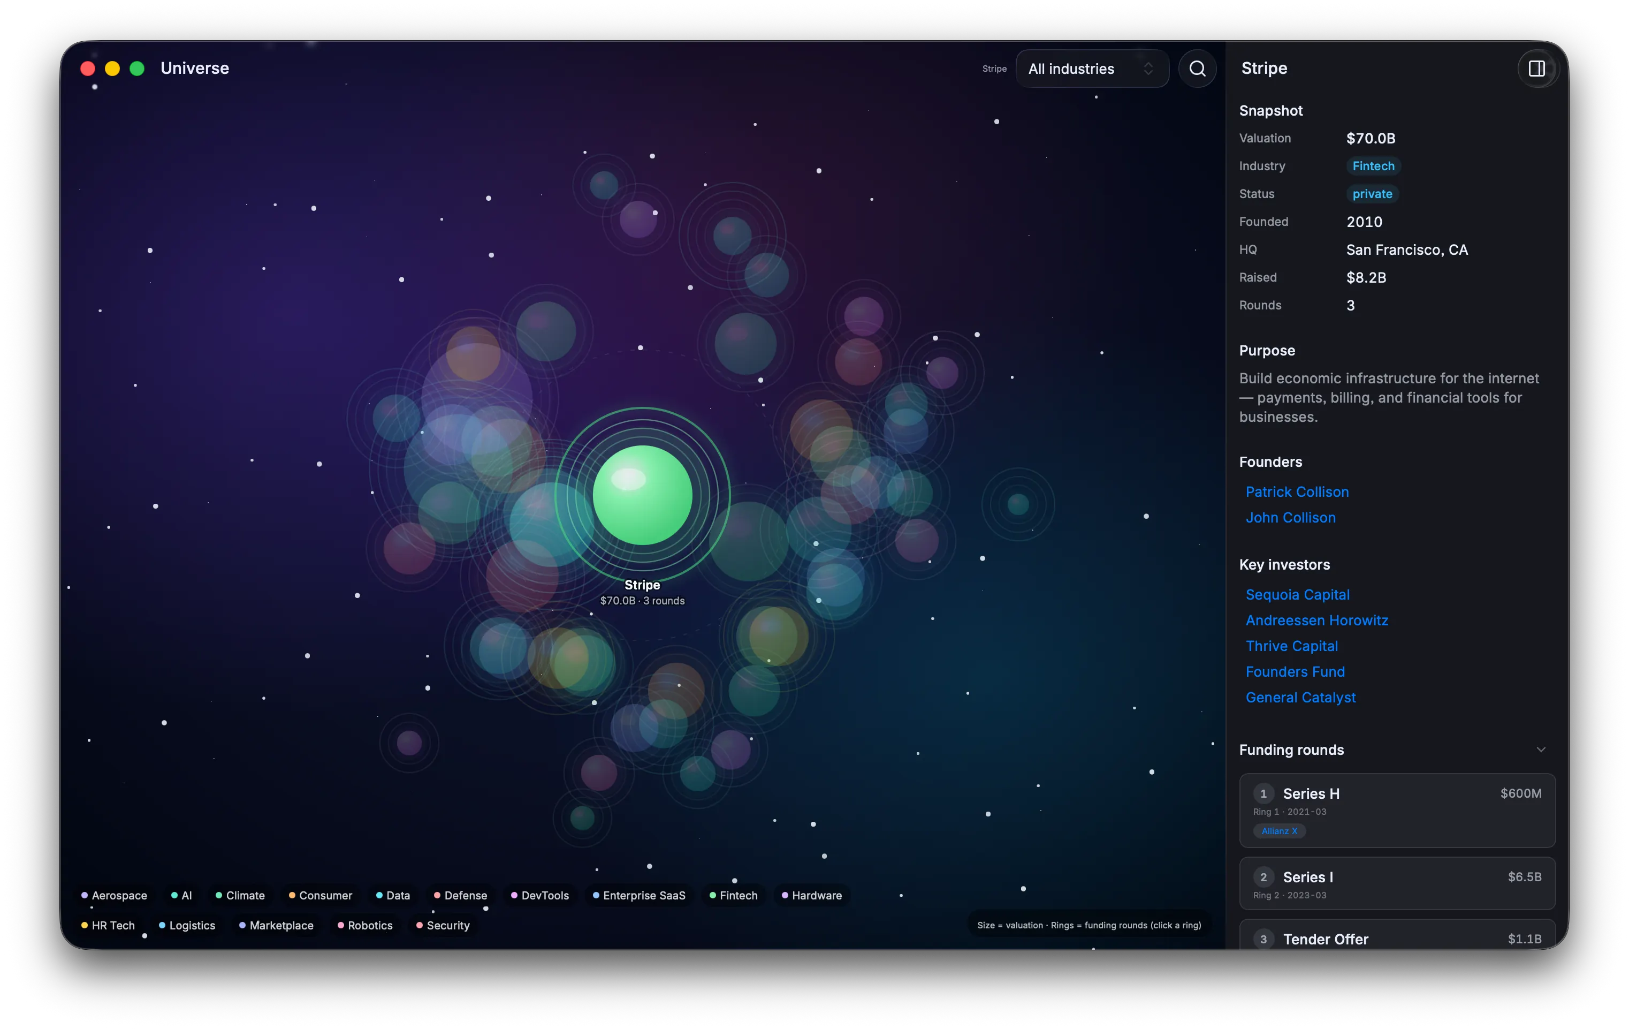Filter by Security legend chip

point(443,926)
